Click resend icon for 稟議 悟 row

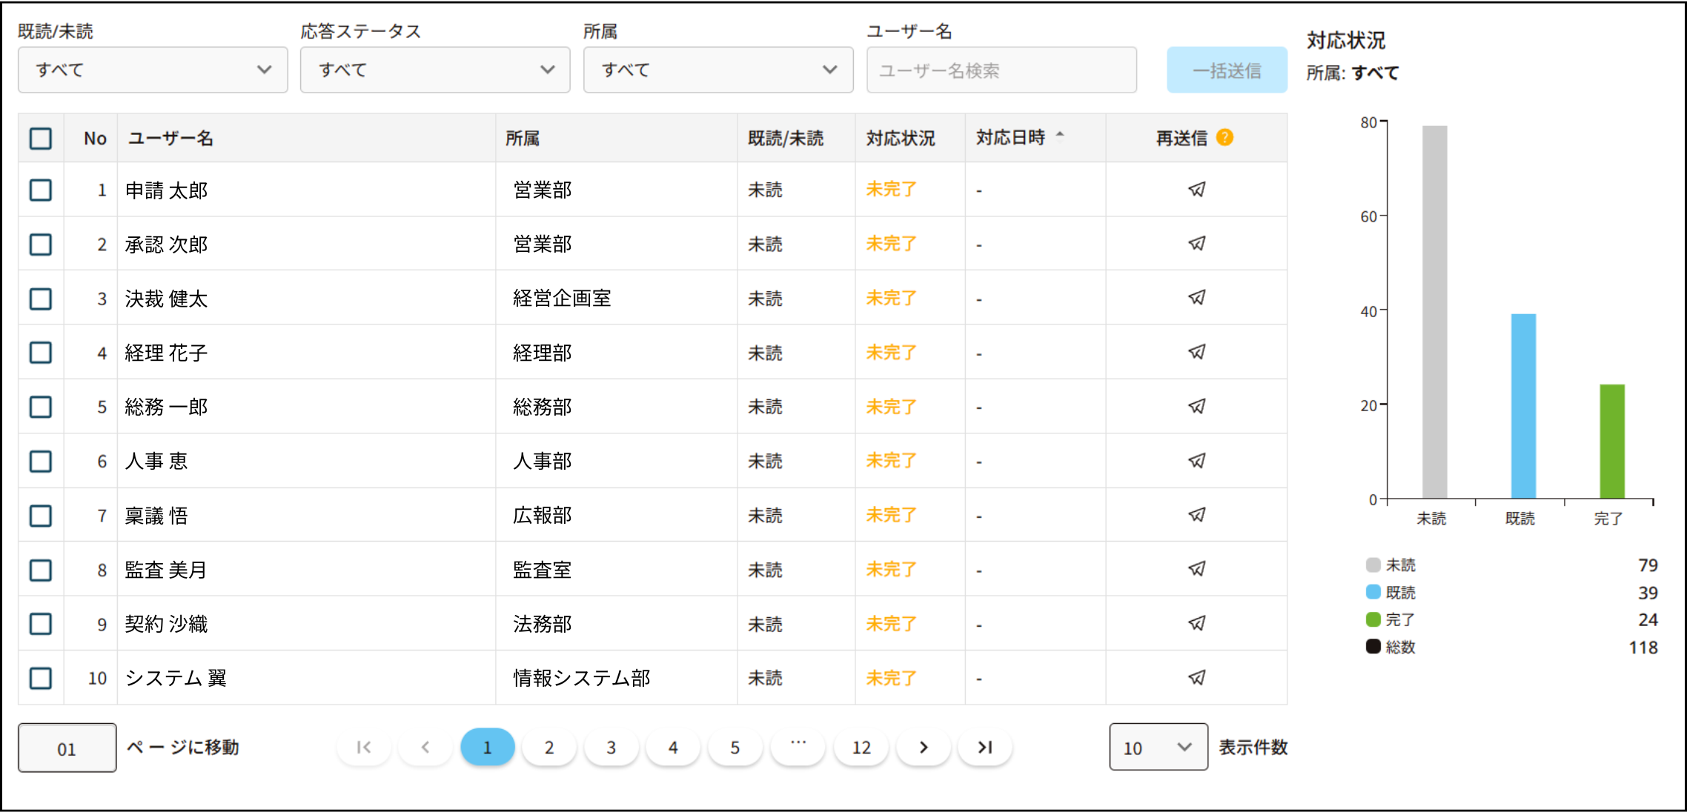(x=1196, y=514)
